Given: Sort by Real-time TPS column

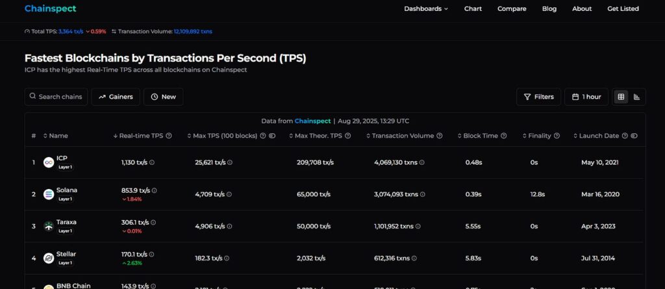Looking at the screenshot, I should 138,136.
